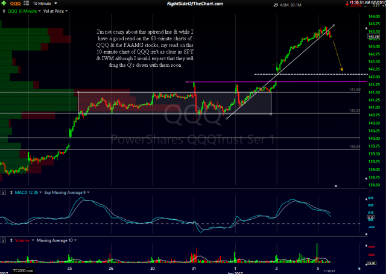The height and width of the screenshot is (274, 386).
Task: Click the RightSideOfTheChart.com title text
Action: (195, 4)
